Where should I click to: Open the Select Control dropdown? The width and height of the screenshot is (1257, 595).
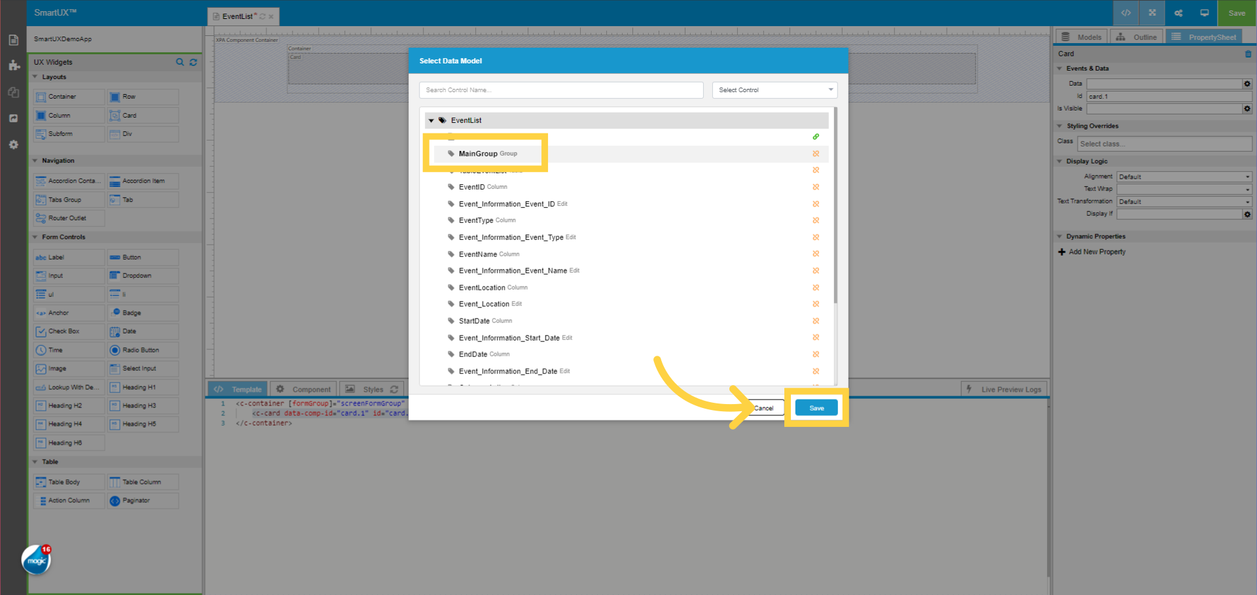774,90
